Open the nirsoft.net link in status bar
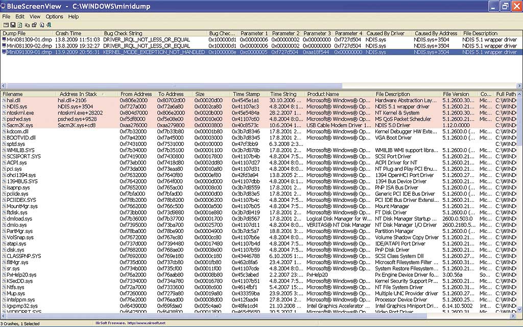Viewport: 523px width, 327px height. point(147,323)
